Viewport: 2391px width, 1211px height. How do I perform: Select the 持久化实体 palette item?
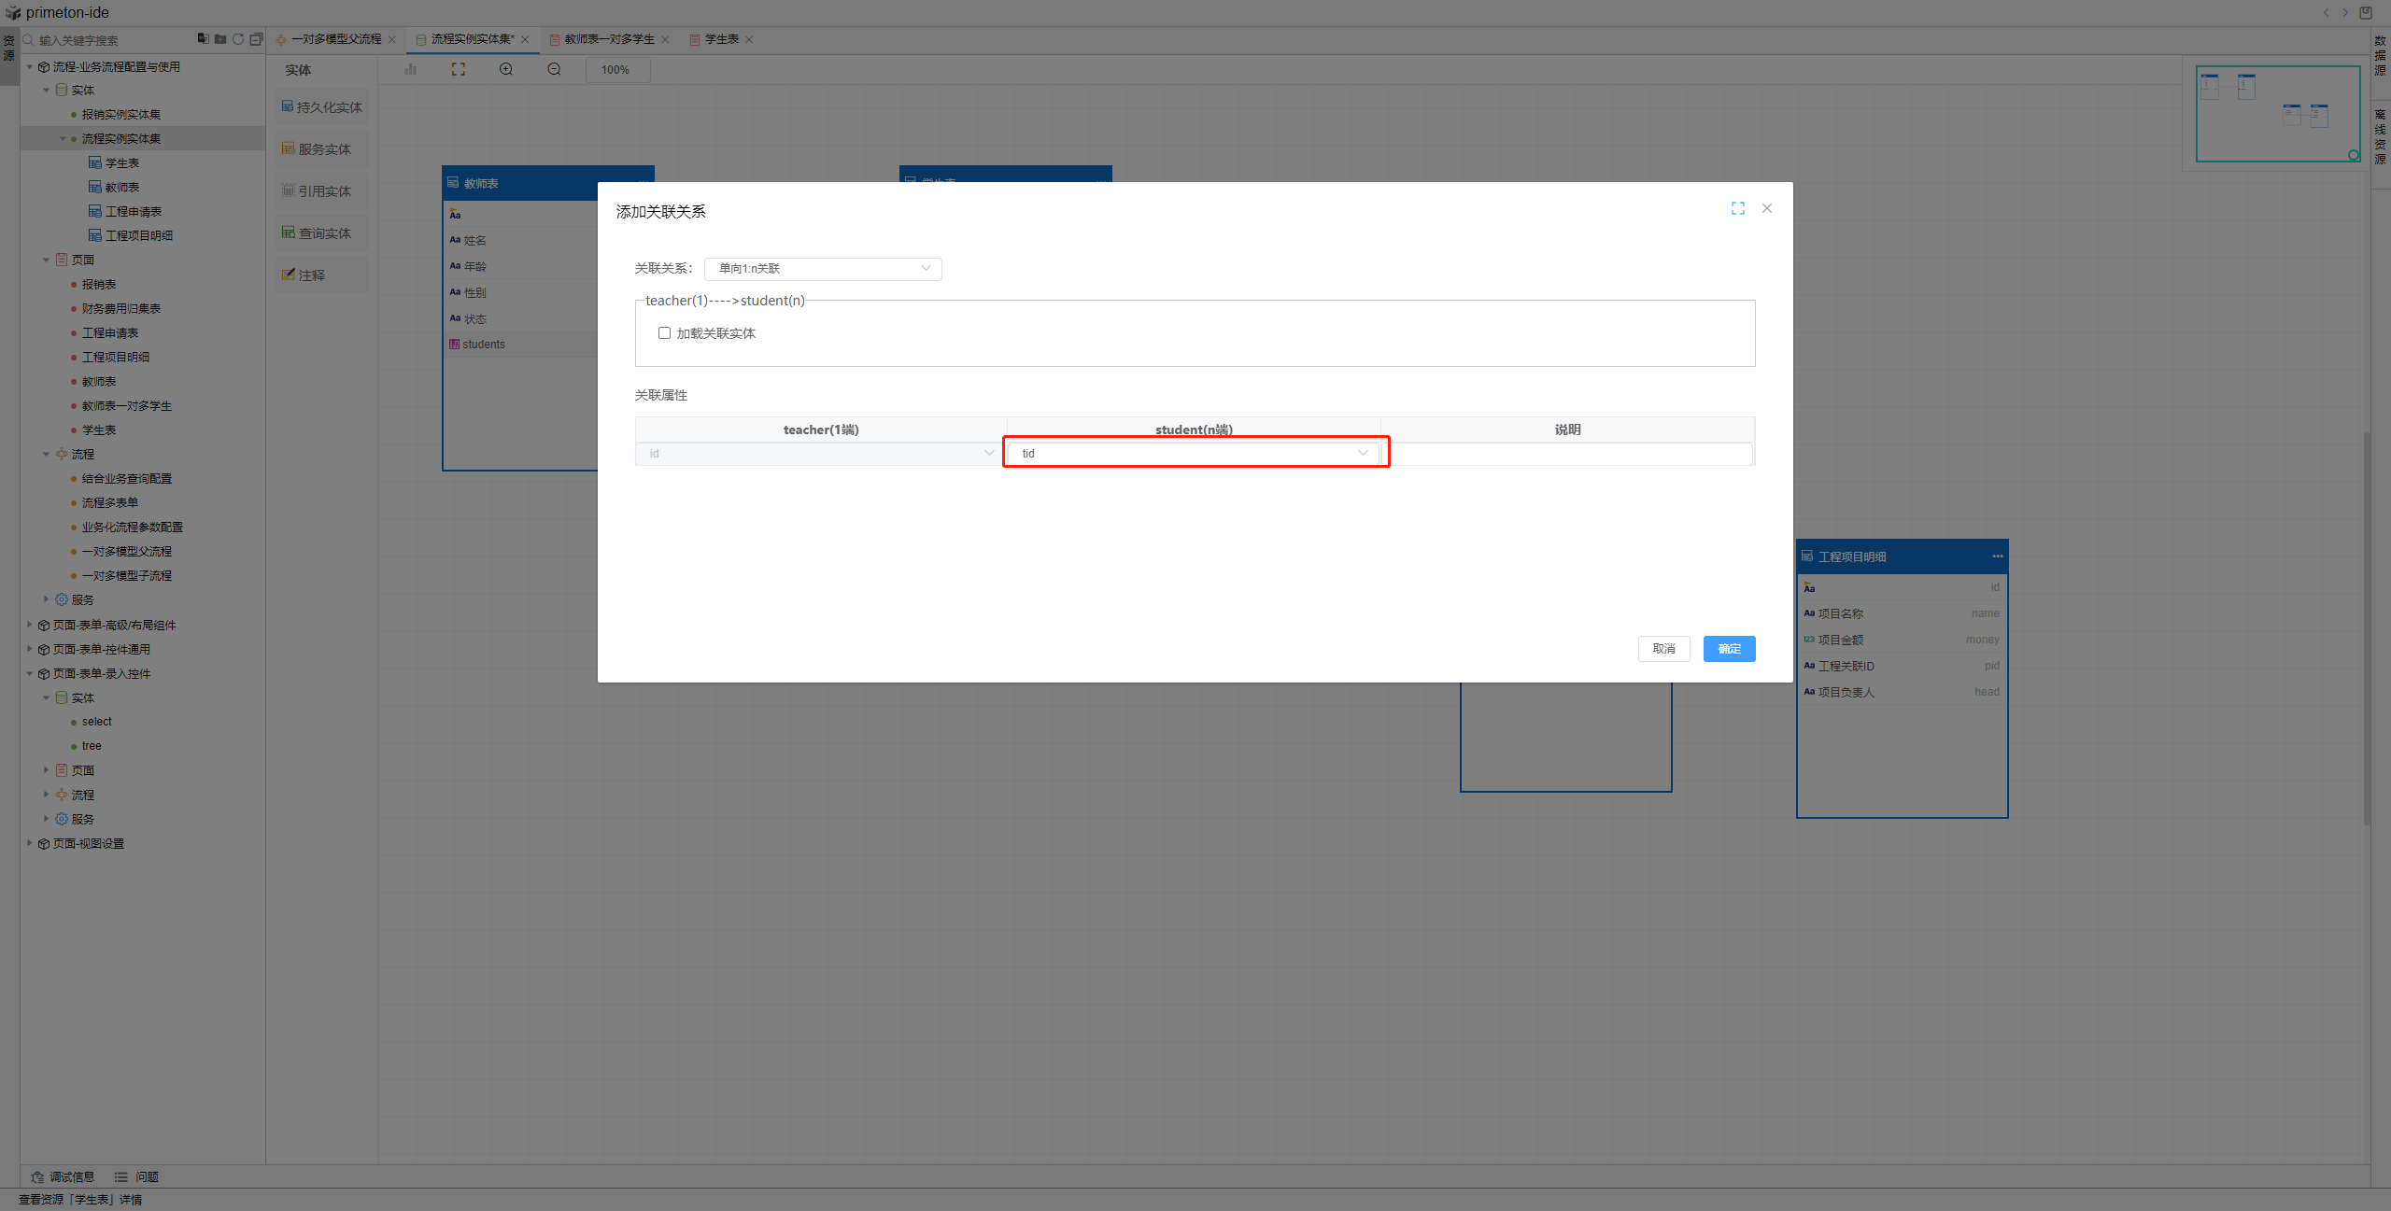[322, 107]
